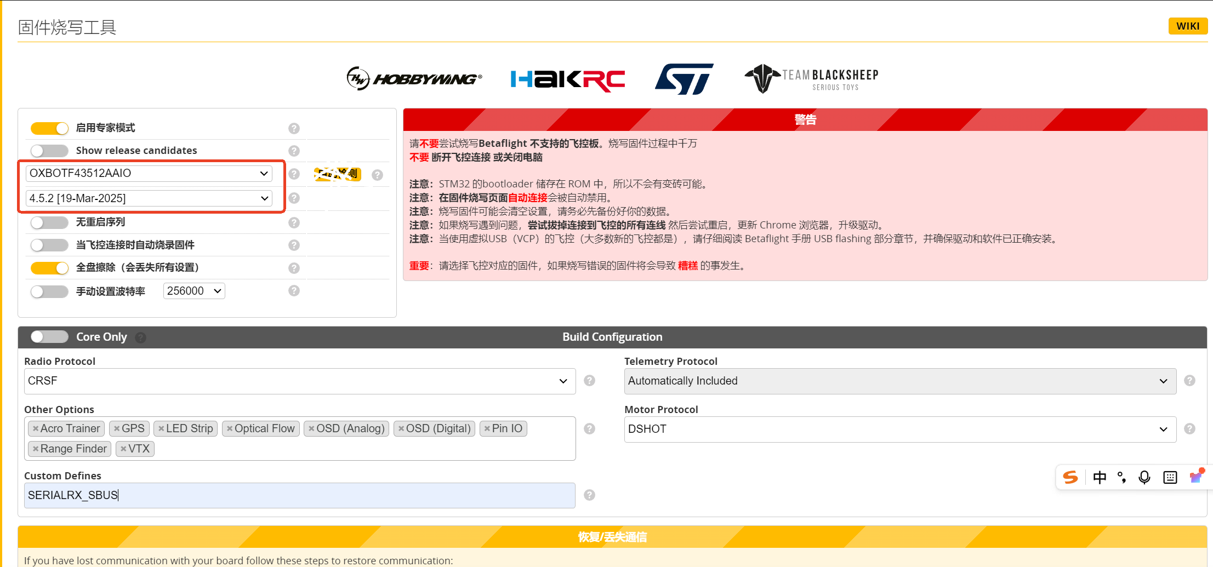
Task: Click help icon for 无重启序列
Action: (294, 222)
